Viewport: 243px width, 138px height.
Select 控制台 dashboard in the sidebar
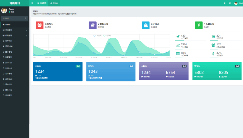click(x=15, y=25)
